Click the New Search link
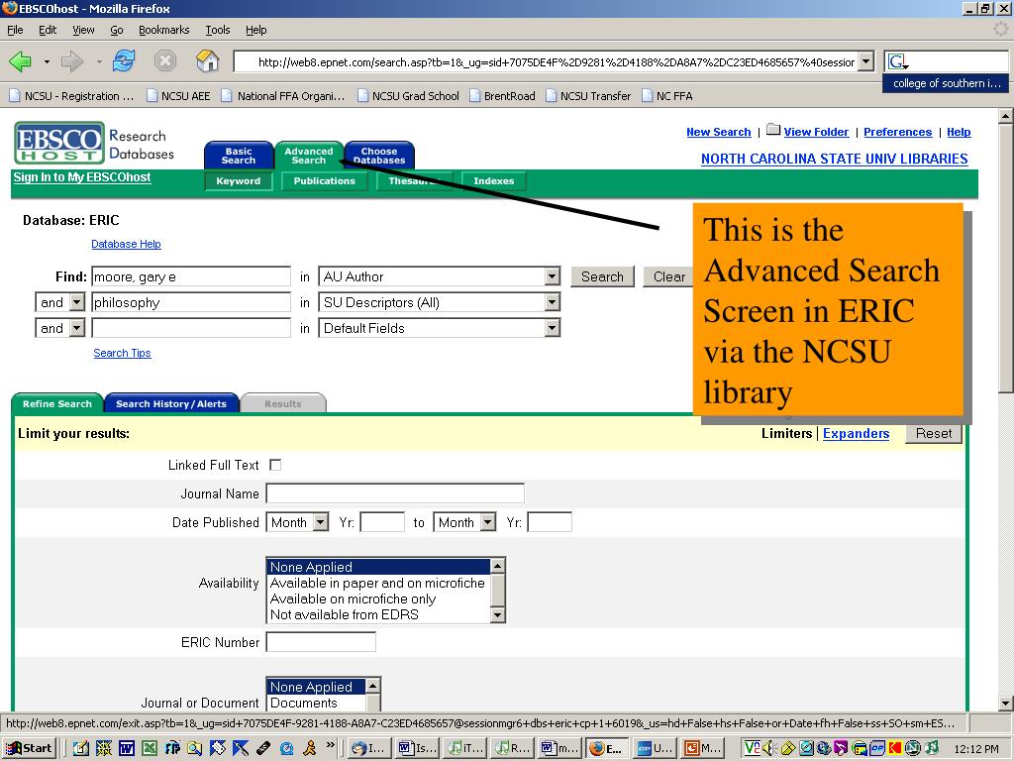This screenshot has width=1014, height=761. (x=719, y=132)
